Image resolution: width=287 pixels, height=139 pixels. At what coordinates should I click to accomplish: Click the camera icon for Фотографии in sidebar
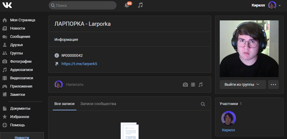point(5,62)
